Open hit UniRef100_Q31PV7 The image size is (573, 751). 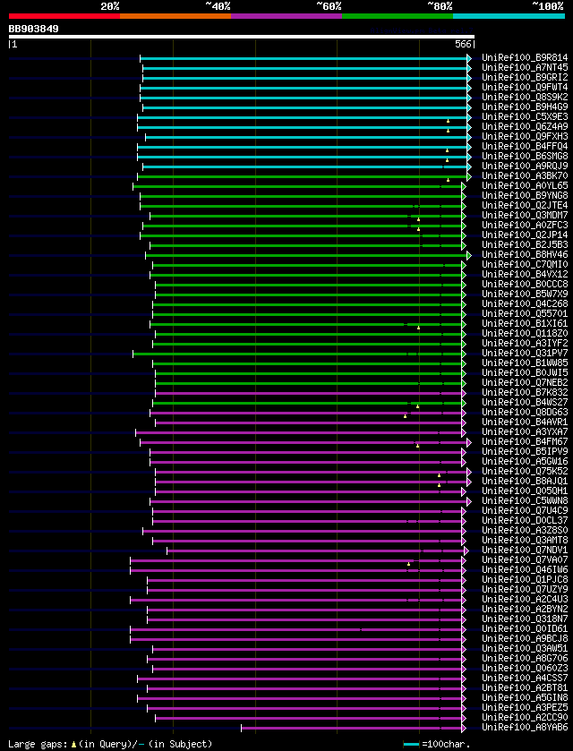(x=525, y=353)
